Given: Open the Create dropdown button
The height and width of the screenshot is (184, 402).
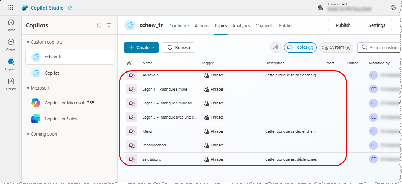Looking at the screenshot, I should click(x=141, y=47).
